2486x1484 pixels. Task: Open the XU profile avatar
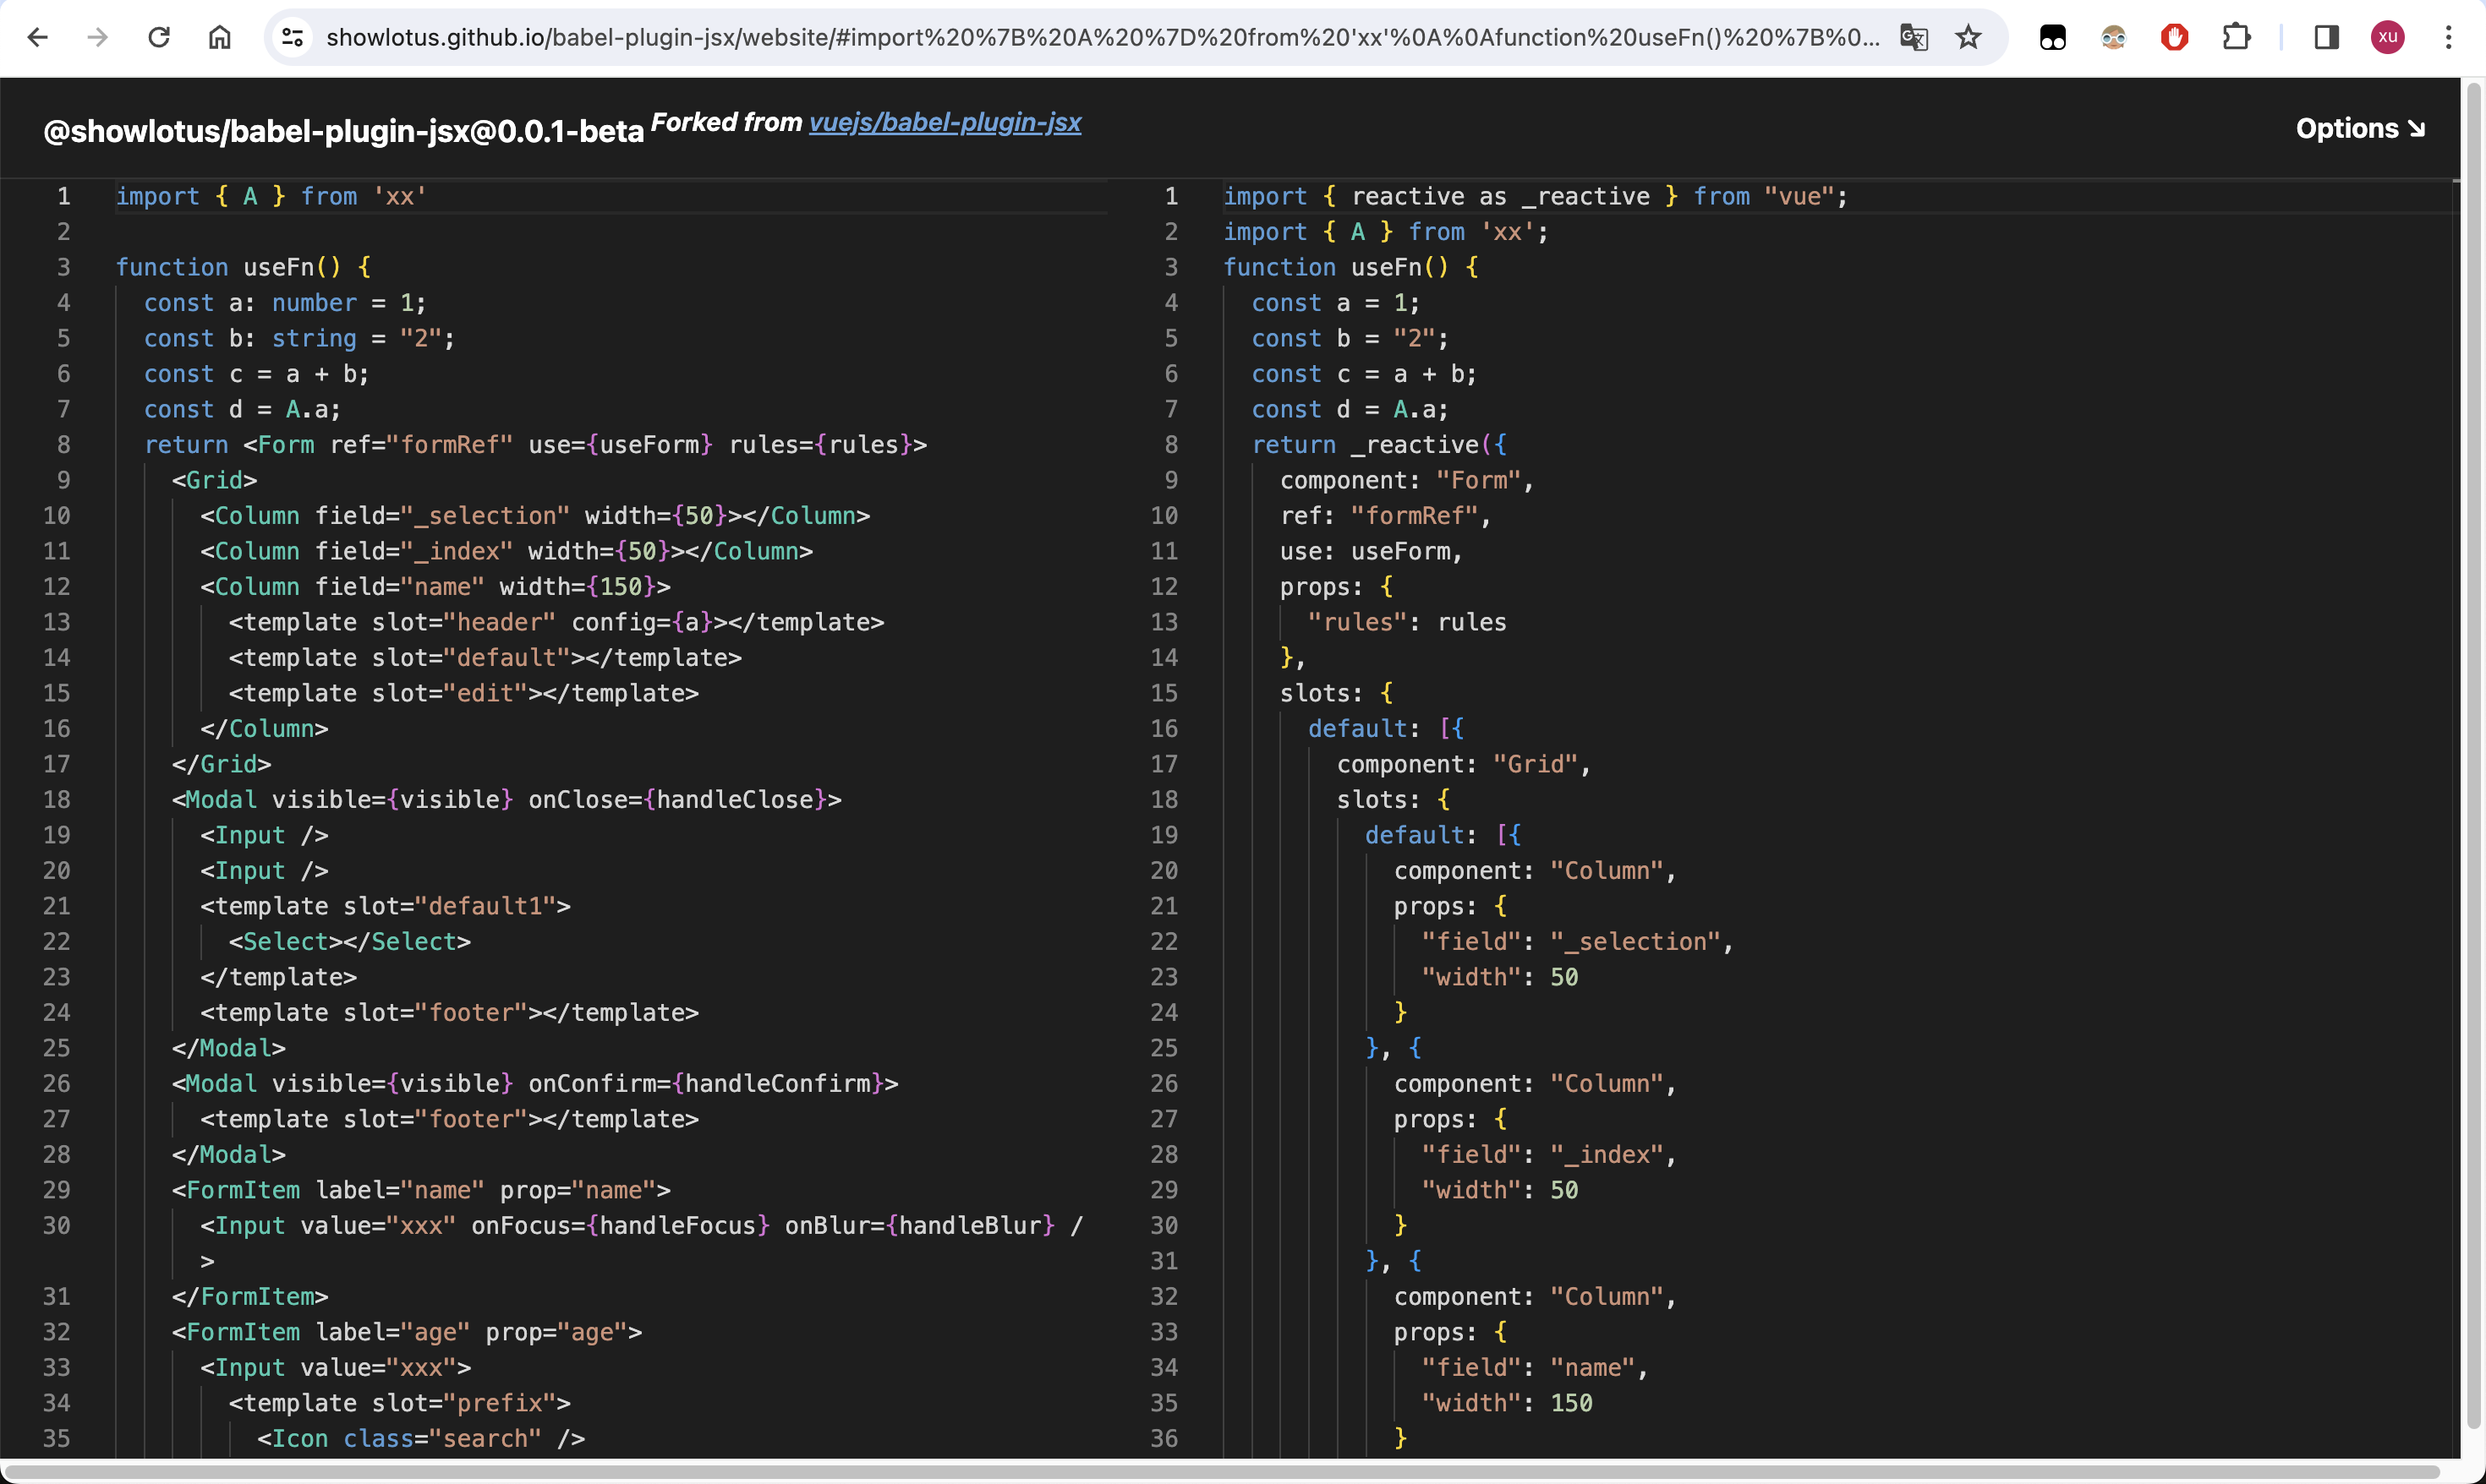coord(2387,38)
